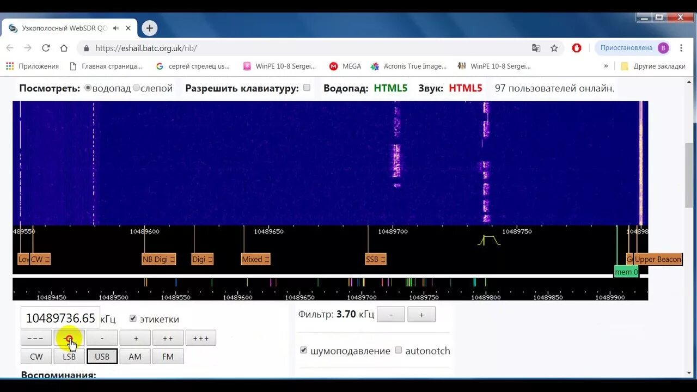The width and height of the screenshot is (697, 392).
Task: Open the MEGA bookmark
Action: tap(345, 66)
